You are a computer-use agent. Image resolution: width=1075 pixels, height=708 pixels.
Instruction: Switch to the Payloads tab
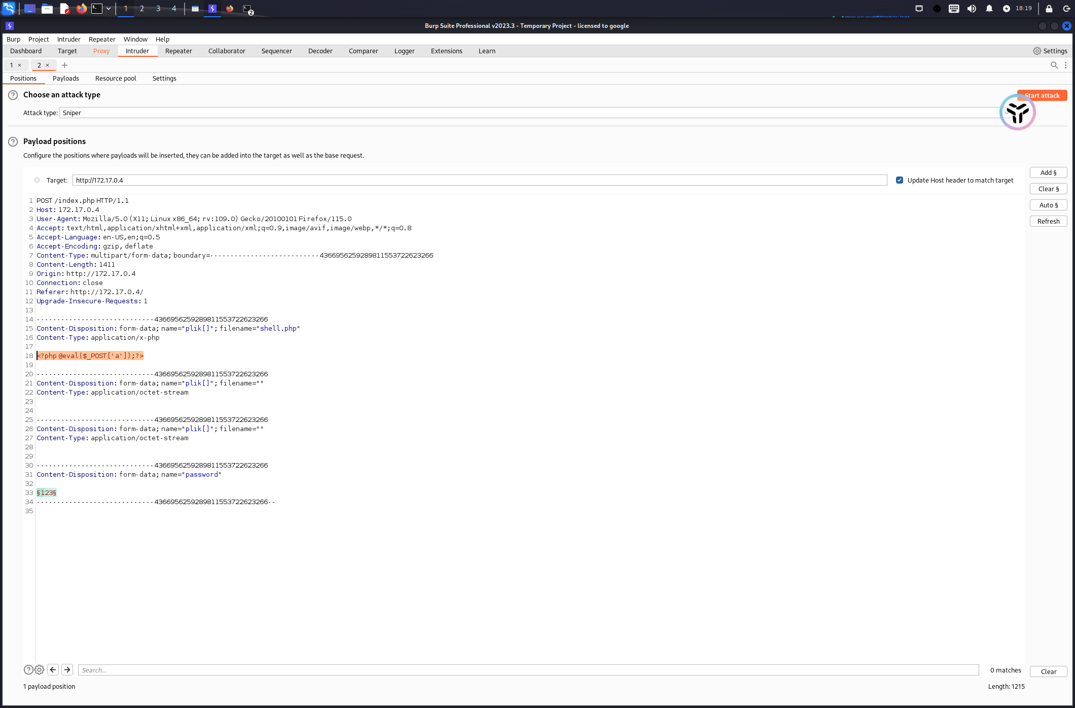pyautogui.click(x=65, y=78)
